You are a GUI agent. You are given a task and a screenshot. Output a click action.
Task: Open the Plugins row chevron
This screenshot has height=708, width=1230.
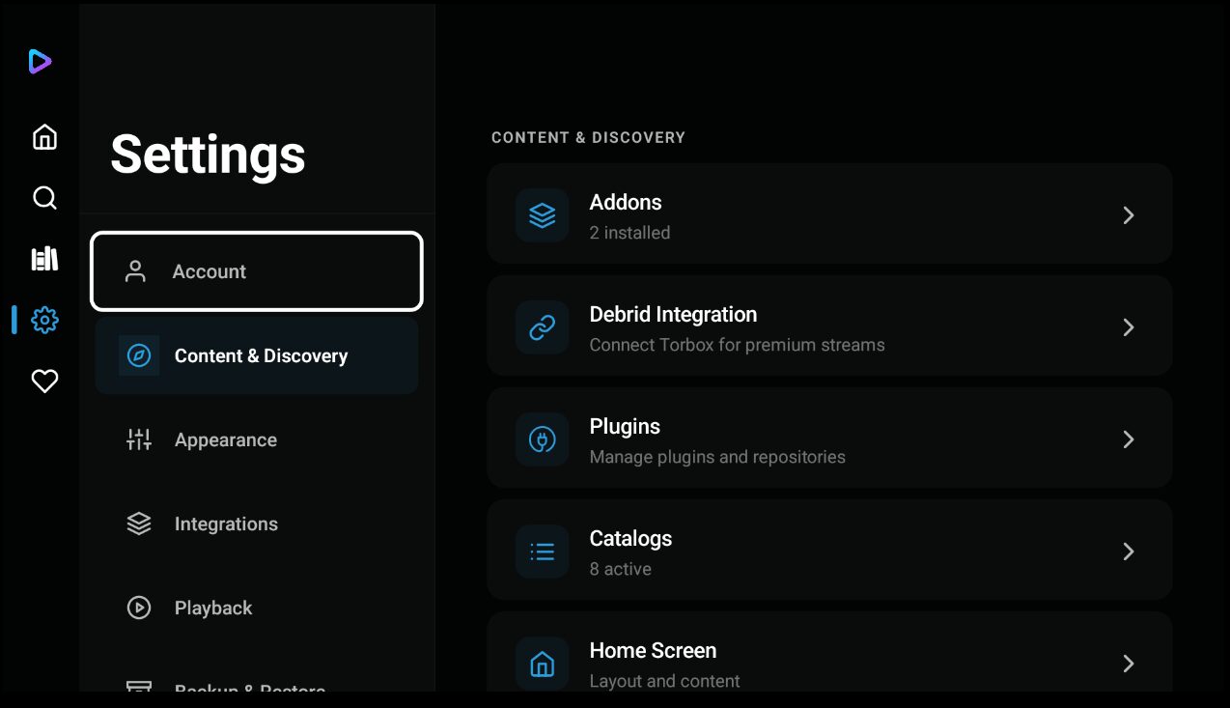tap(1128, 439)
